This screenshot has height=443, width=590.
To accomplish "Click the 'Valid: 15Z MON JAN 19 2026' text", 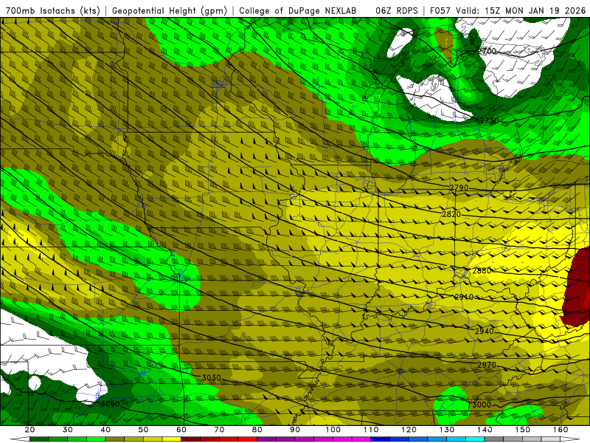I will click(x=521, y=10).
